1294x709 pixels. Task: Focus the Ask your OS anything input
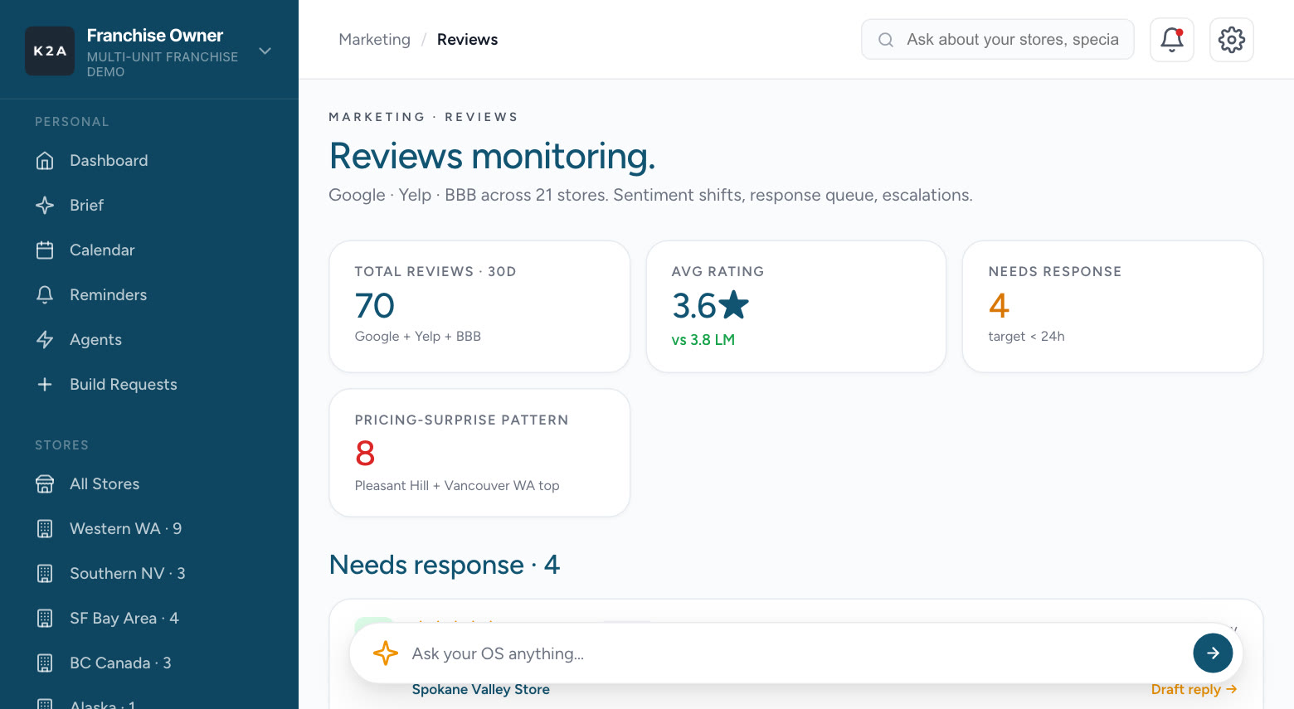pos(795,653)
